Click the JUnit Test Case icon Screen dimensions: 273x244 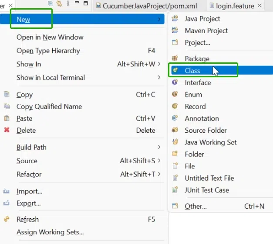[x=175, y=190]
